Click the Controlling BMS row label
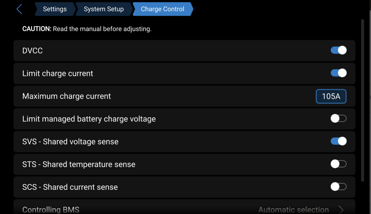The width and height of the screenshot is (371, 214). [x=51, y=210]
